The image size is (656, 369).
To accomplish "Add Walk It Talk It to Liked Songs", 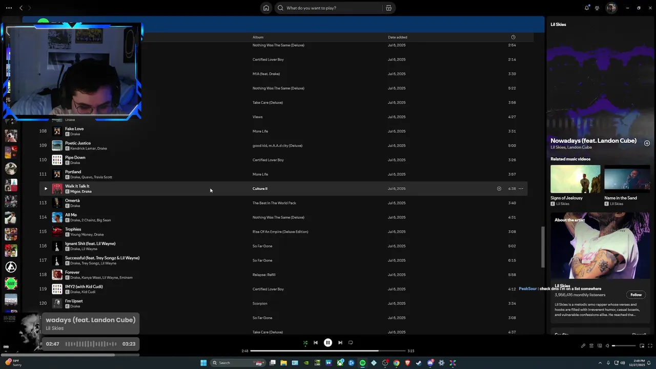I will [499, 189].
